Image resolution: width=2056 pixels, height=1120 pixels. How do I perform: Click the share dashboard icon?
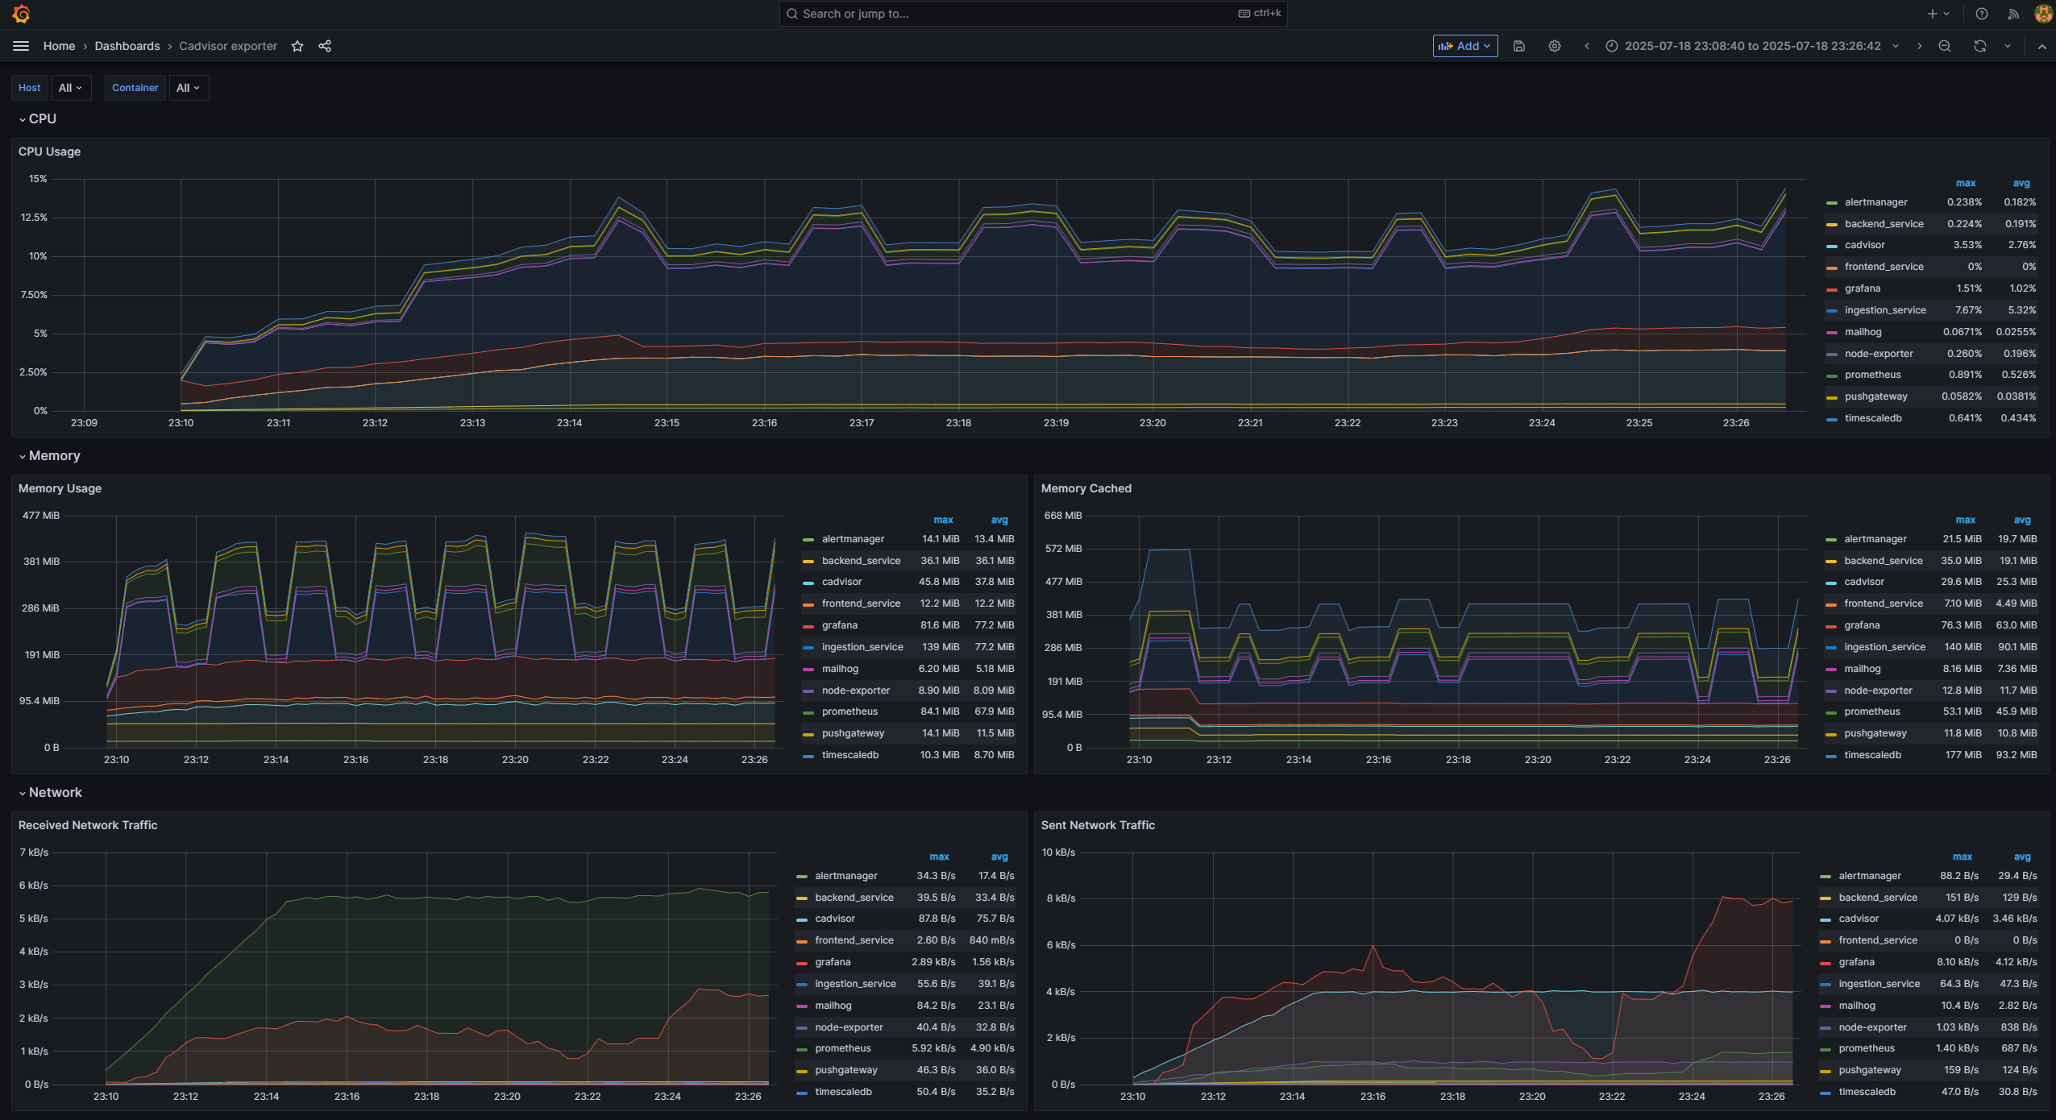point(325,46)
